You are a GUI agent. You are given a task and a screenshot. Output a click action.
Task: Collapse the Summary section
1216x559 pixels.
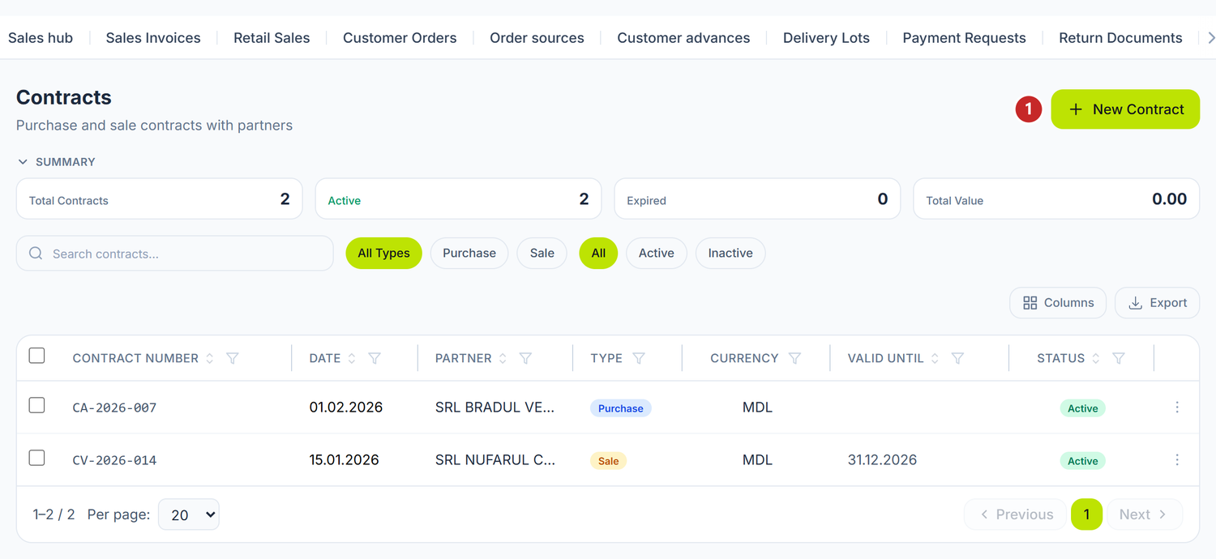(x=57, y=162)
